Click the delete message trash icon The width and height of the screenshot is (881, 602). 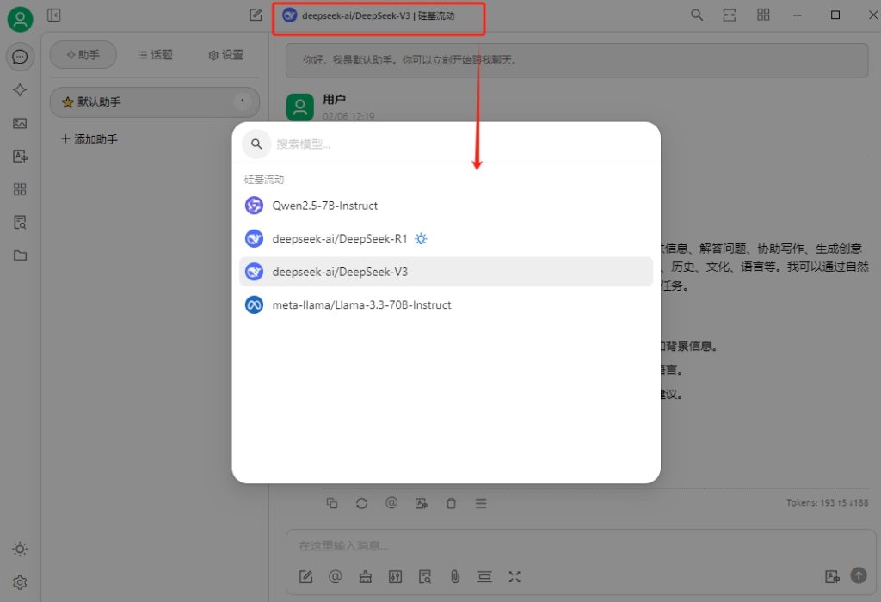click(451, 503)
